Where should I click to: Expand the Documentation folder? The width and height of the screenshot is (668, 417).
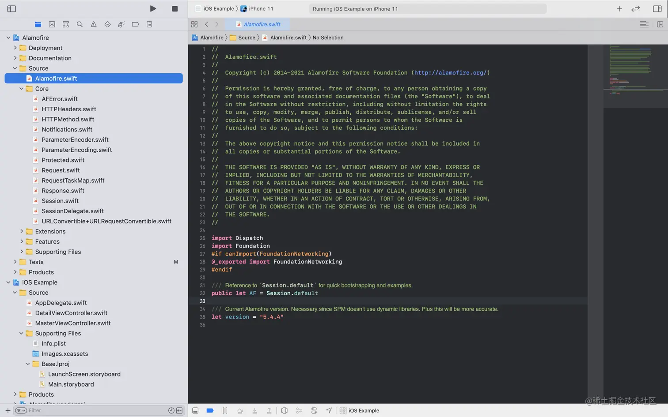[x=15, y=58]
